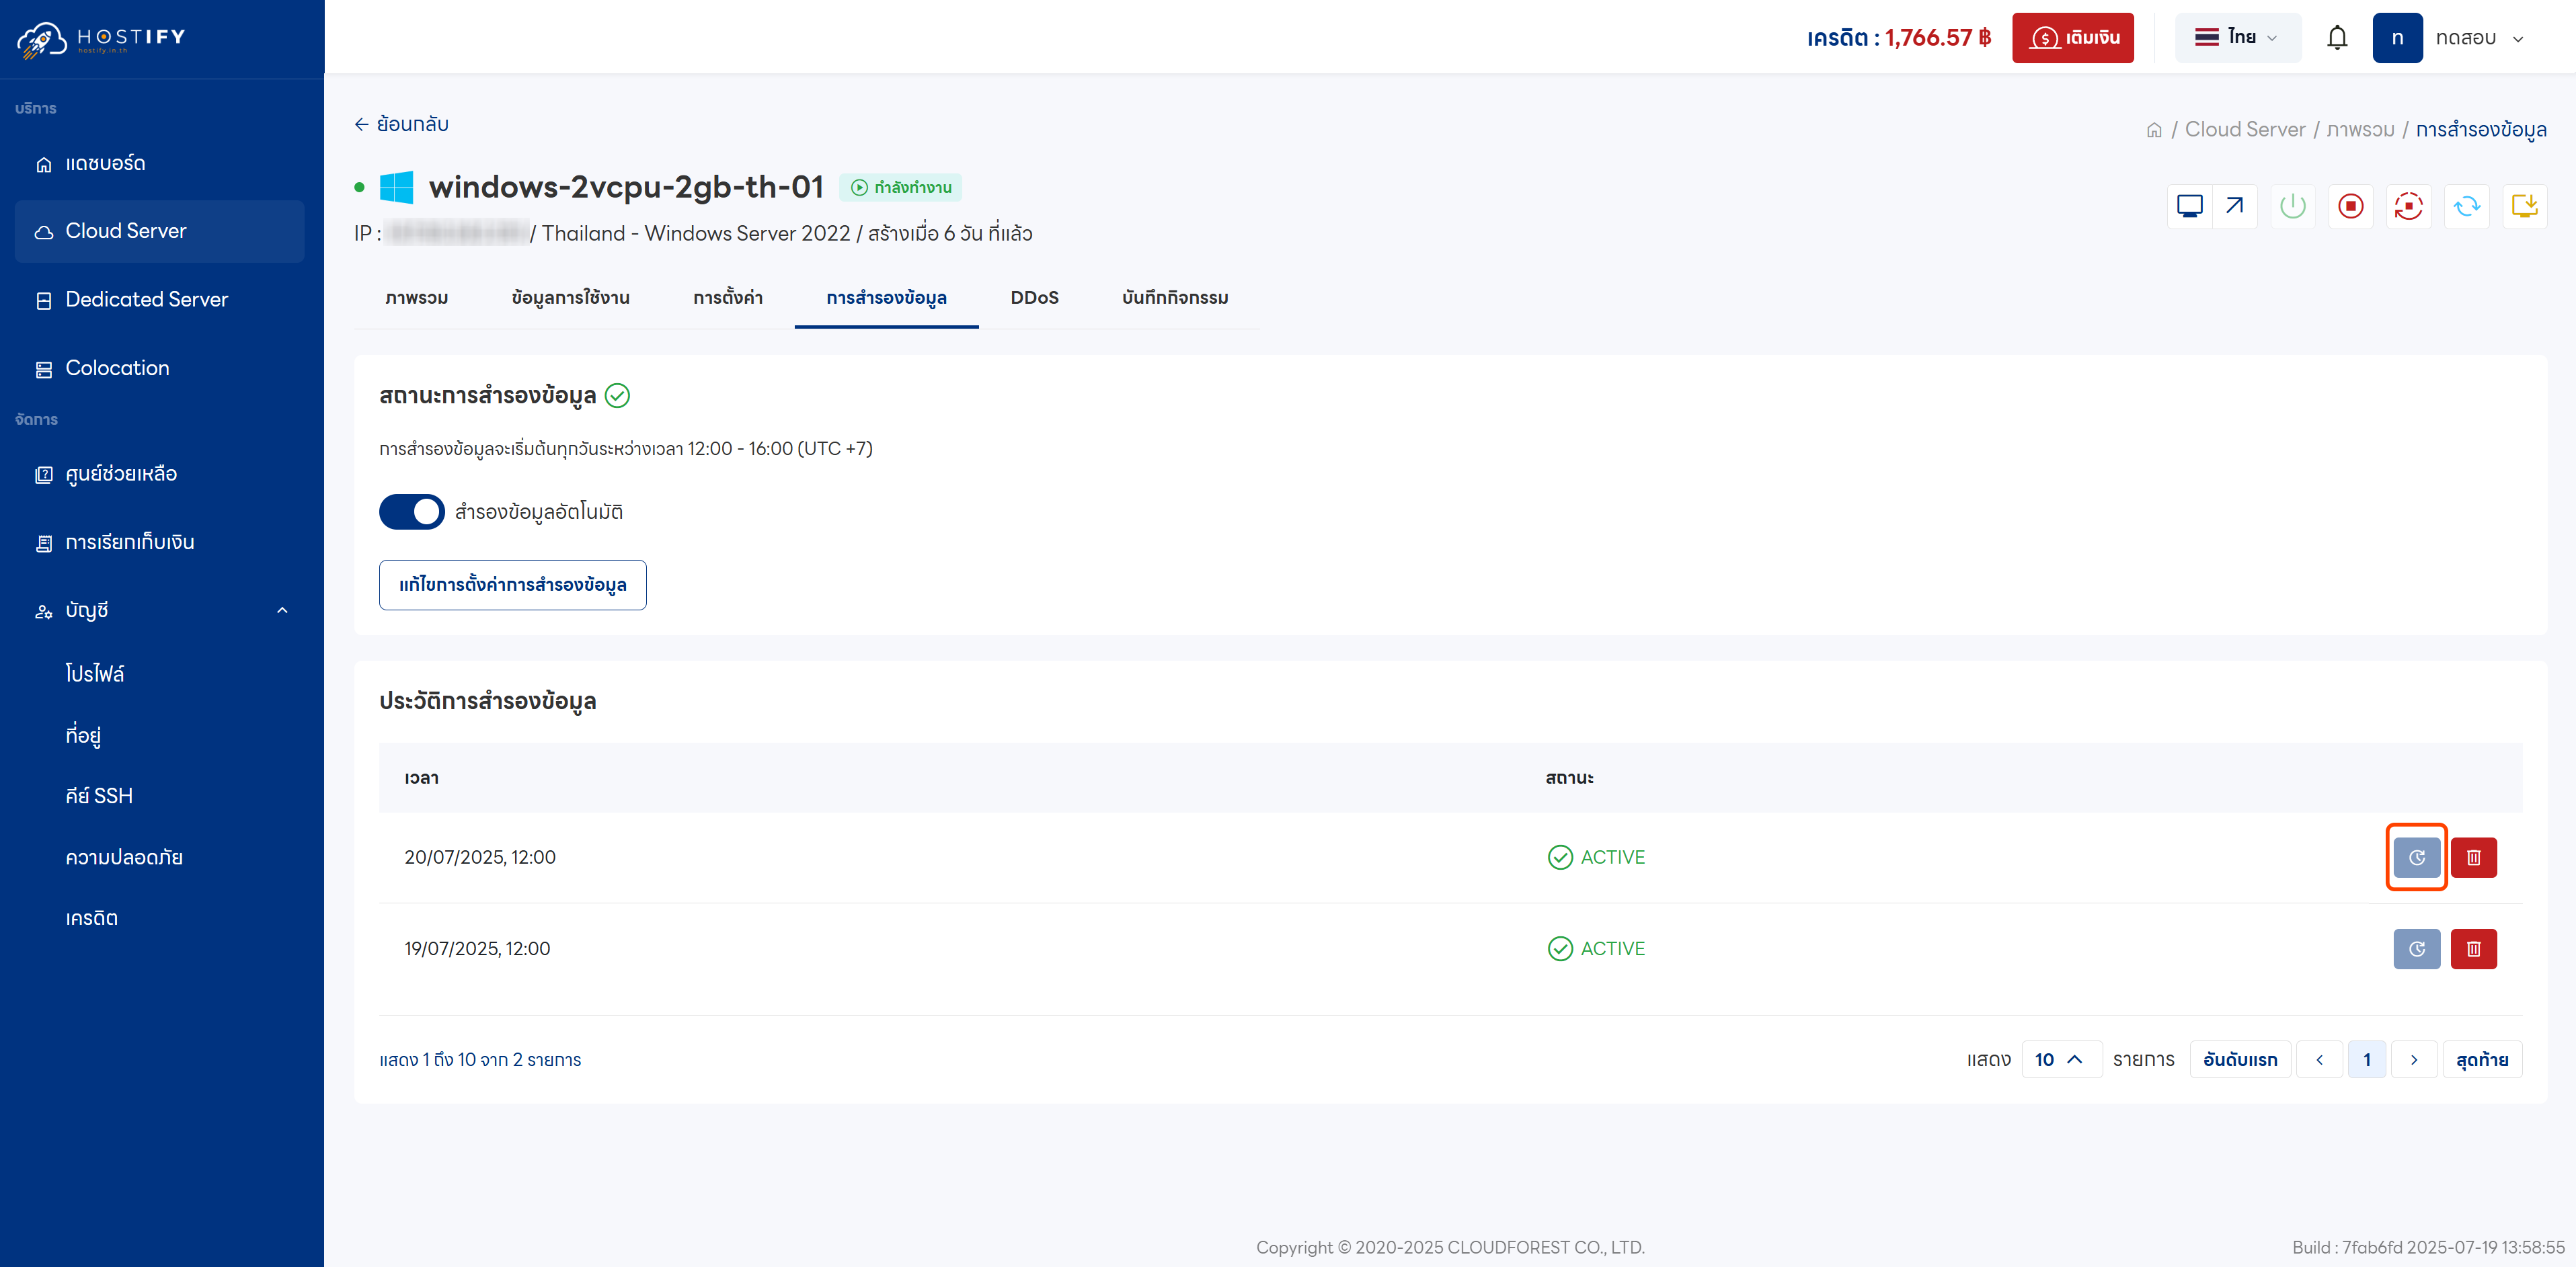Click the edit backup settings button

click(512, 584)
